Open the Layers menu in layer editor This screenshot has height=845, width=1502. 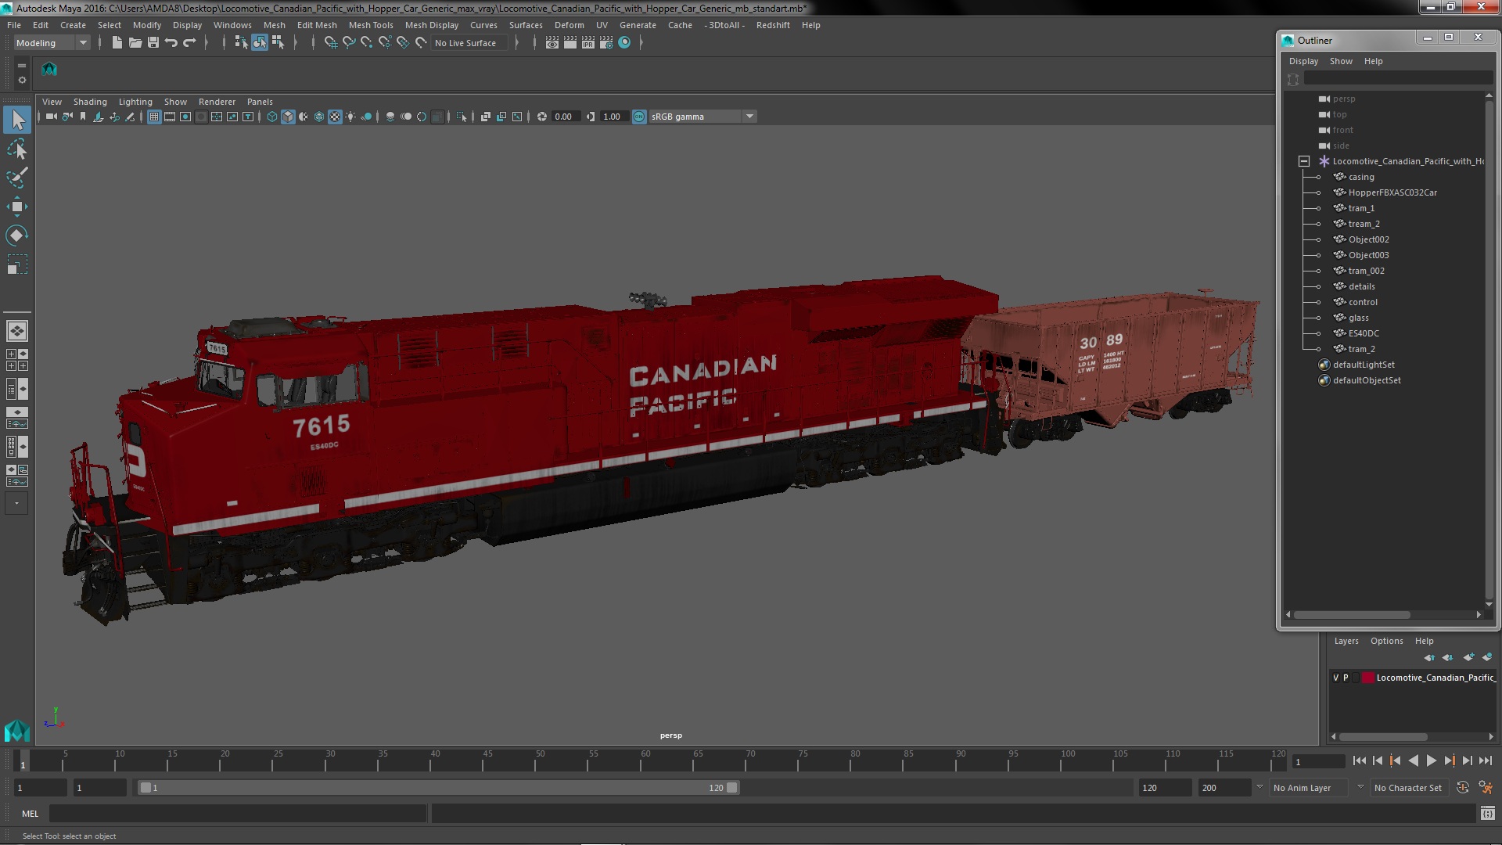(1346, 641)
